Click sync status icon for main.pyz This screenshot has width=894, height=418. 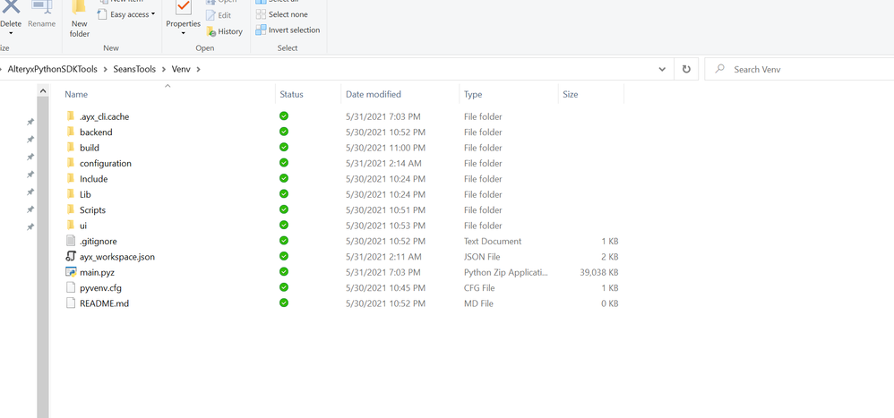[284, 271]
